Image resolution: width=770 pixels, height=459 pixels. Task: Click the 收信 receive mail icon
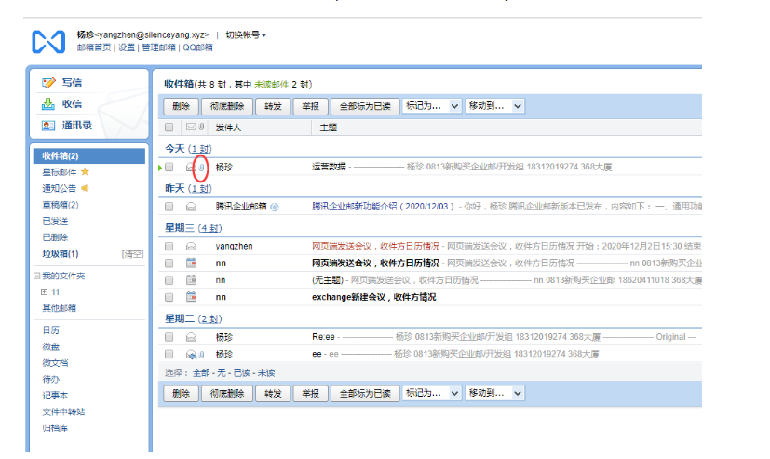[x=48, y=104]
